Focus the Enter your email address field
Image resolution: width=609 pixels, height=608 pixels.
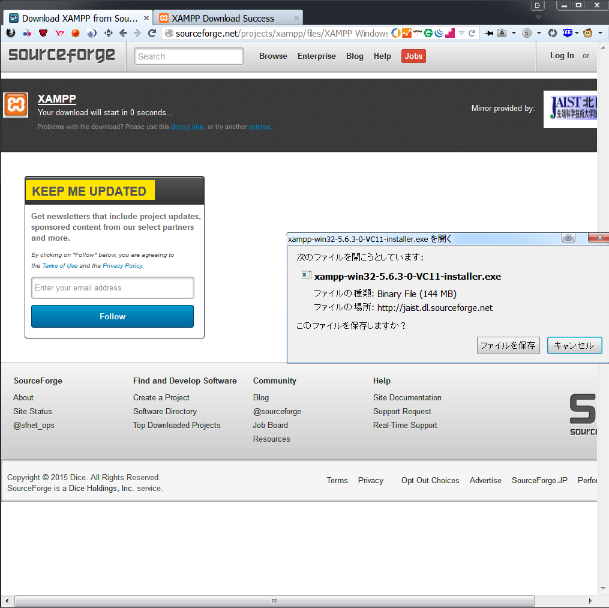point(113,288)
